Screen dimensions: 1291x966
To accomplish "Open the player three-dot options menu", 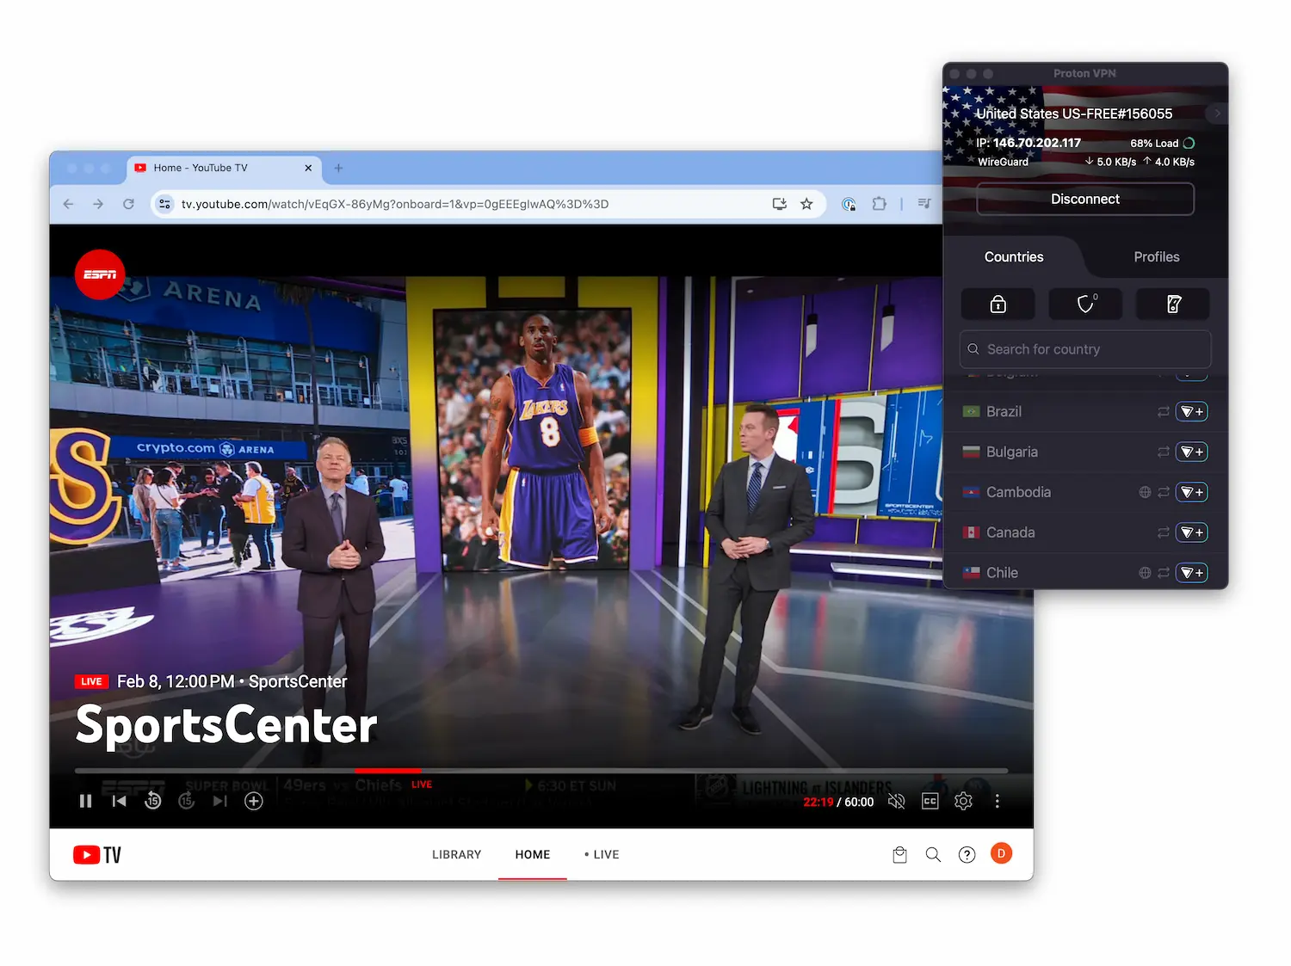I will click(998, 801).
